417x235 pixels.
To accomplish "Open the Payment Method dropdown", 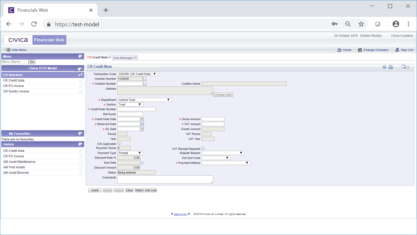I will tap(226, 163).
